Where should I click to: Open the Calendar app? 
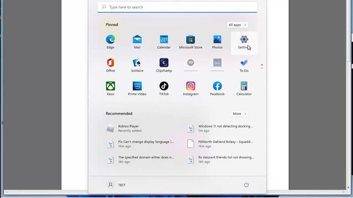point(164,42)
